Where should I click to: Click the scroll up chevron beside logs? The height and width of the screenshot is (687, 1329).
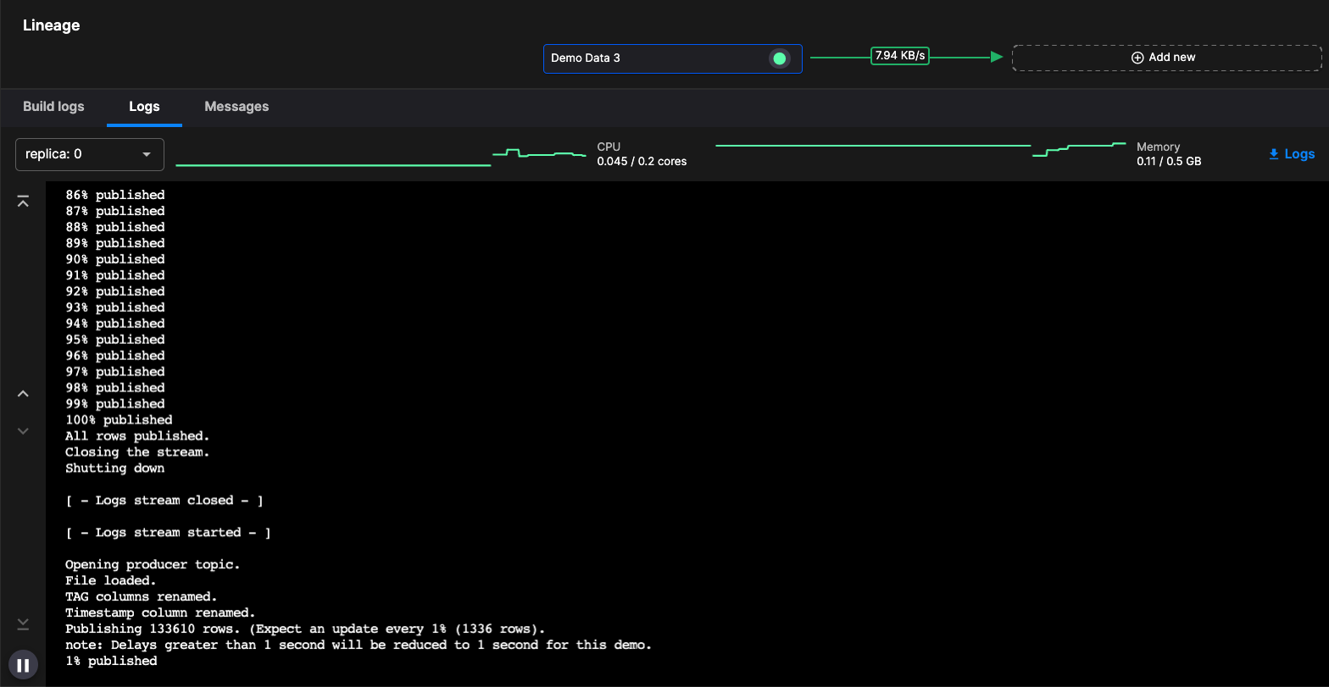coord(23,393)
